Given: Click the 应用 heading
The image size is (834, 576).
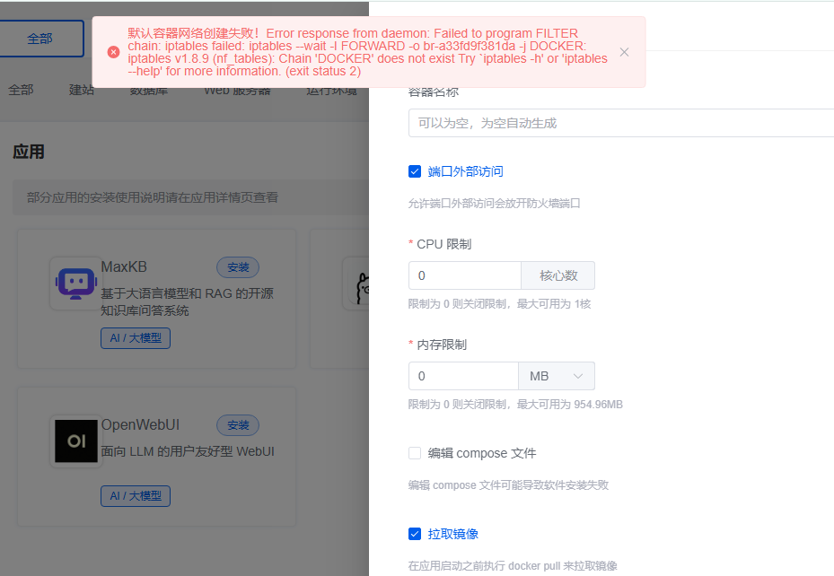Looking at the screenshot, I should 29,152.
